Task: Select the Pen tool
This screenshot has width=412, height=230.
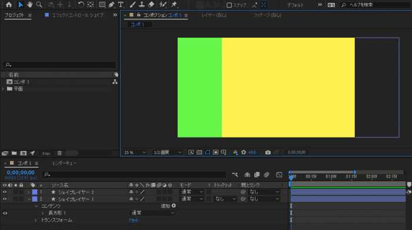Action: click(x=111, y=5)
